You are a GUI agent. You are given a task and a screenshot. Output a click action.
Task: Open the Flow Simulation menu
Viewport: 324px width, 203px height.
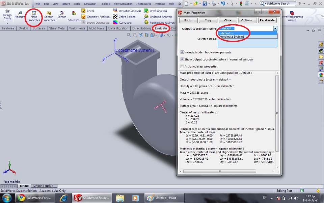(123, 4)
